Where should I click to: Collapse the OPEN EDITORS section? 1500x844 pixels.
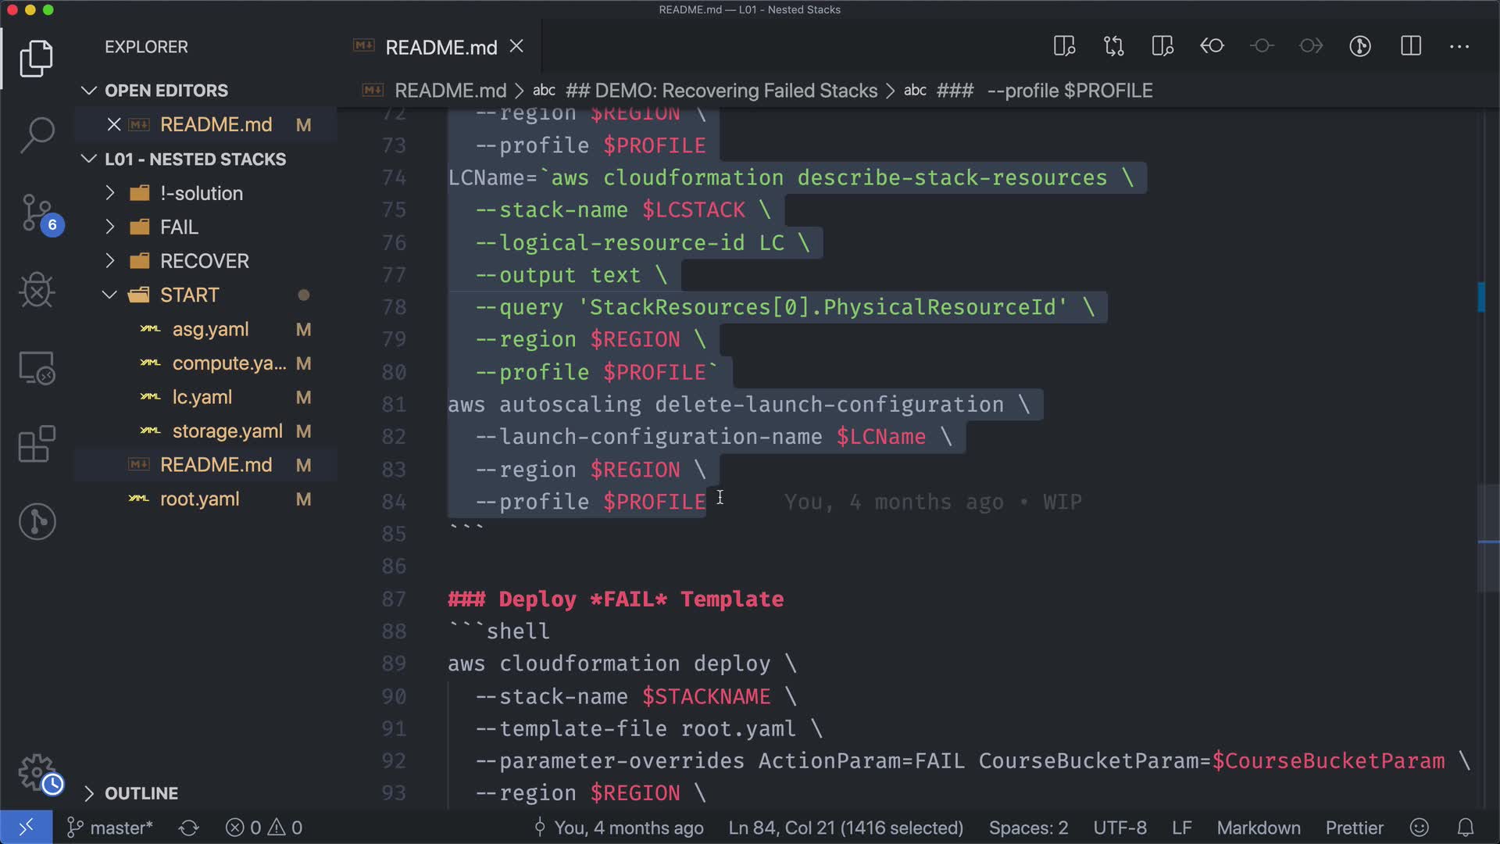click(x=166, y=91)
